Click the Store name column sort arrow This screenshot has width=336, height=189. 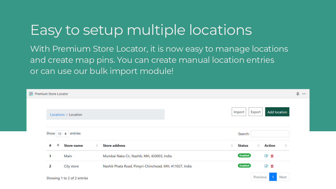[97, 145]
